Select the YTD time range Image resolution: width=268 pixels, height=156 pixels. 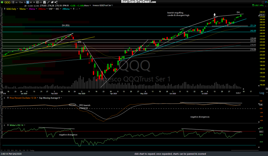tap(8, 150)
